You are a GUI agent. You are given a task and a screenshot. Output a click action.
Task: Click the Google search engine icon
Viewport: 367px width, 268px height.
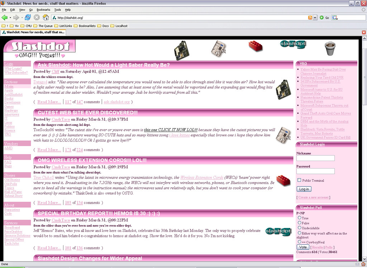[x=335, y=18]
